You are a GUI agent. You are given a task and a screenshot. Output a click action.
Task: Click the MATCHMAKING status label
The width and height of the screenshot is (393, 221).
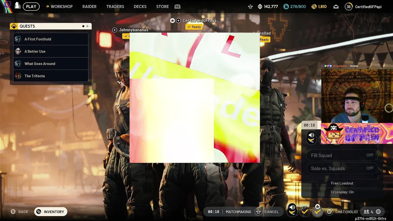[x=238, y=212]
